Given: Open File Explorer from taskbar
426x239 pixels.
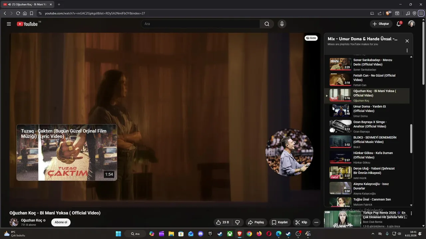Looking at the screenshot, I should tap(171, 234).
